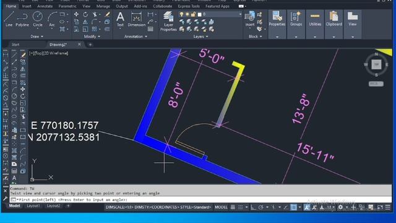This screenshot has width=396, height=223.
Task: Click the Mirror tool in Modify panel
Action: [85, 22]
